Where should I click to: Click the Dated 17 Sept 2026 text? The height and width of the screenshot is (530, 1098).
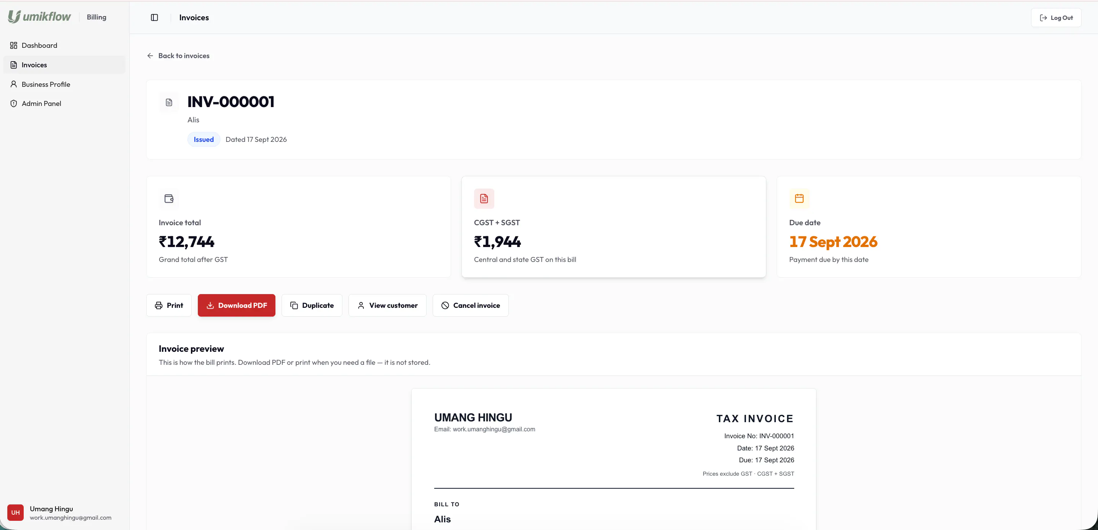256,139
